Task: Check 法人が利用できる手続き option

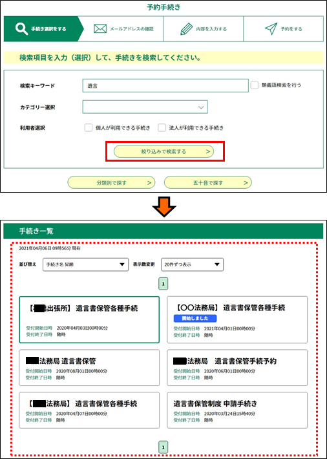Action: tap(162, 128)
